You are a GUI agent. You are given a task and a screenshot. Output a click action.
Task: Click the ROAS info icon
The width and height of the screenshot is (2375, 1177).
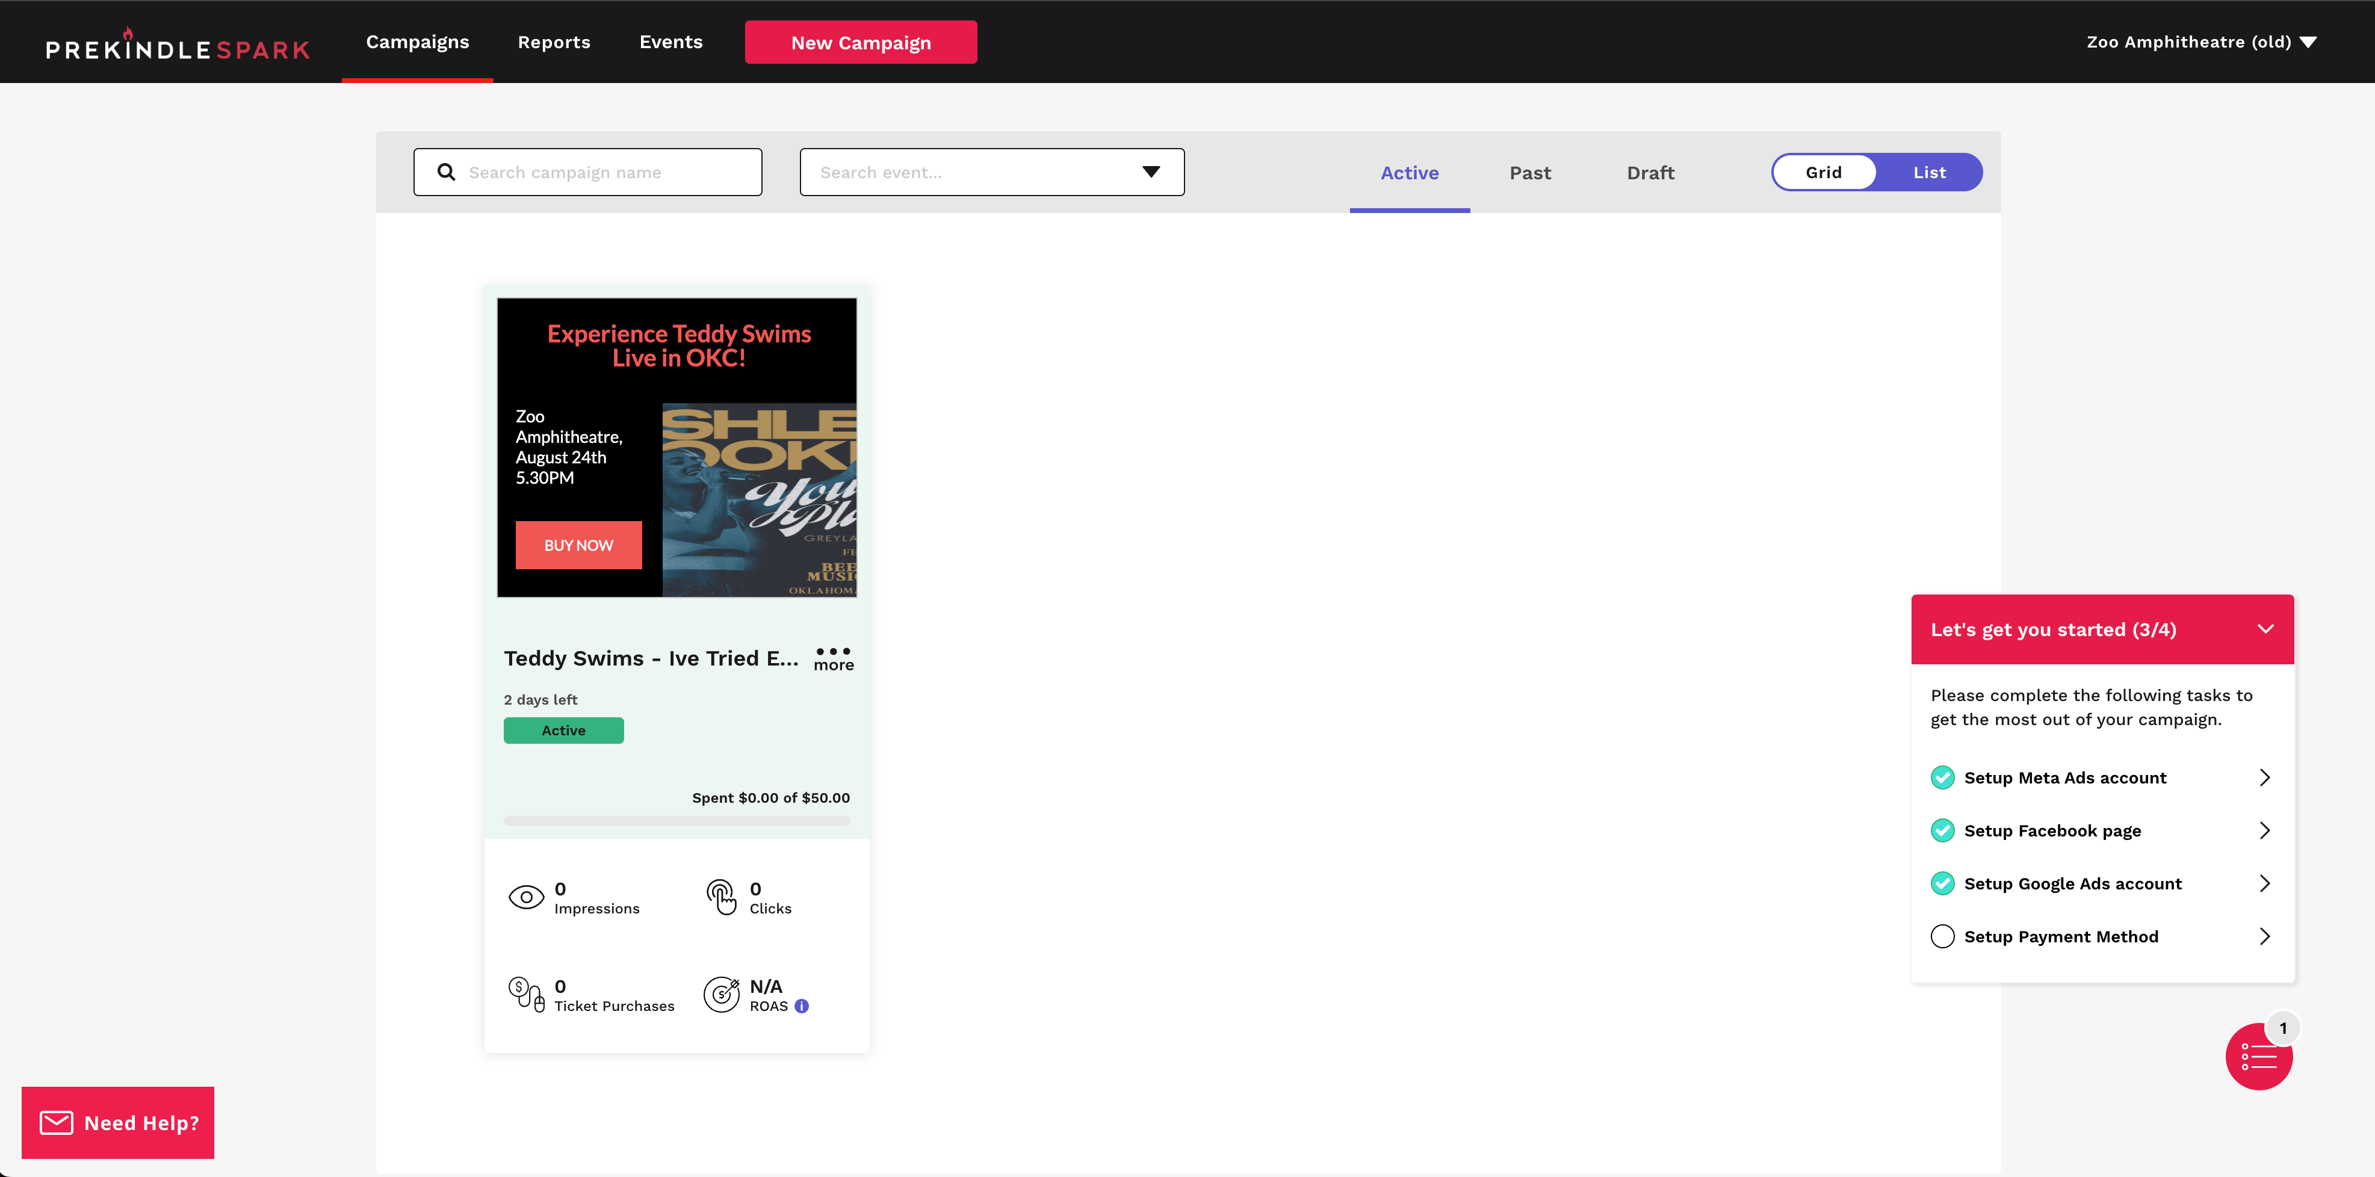point(801,1006)
